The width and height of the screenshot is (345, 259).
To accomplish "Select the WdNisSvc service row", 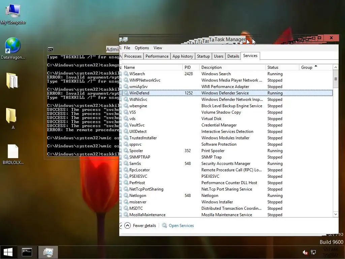I will pos(227,99).
